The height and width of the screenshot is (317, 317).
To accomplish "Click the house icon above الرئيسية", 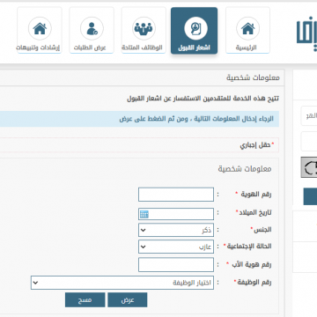I will [x=247, y=28].
